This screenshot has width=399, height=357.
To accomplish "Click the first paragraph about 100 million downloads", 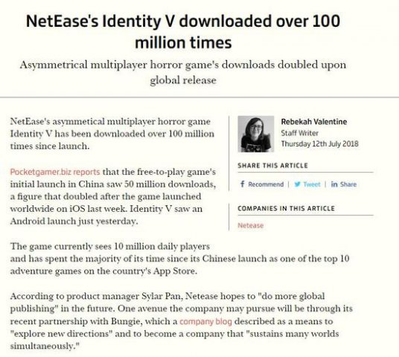I will pyautogui.click(x=112, y=134).
